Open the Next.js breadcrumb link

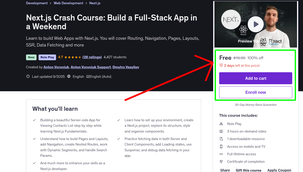[95, 3]
